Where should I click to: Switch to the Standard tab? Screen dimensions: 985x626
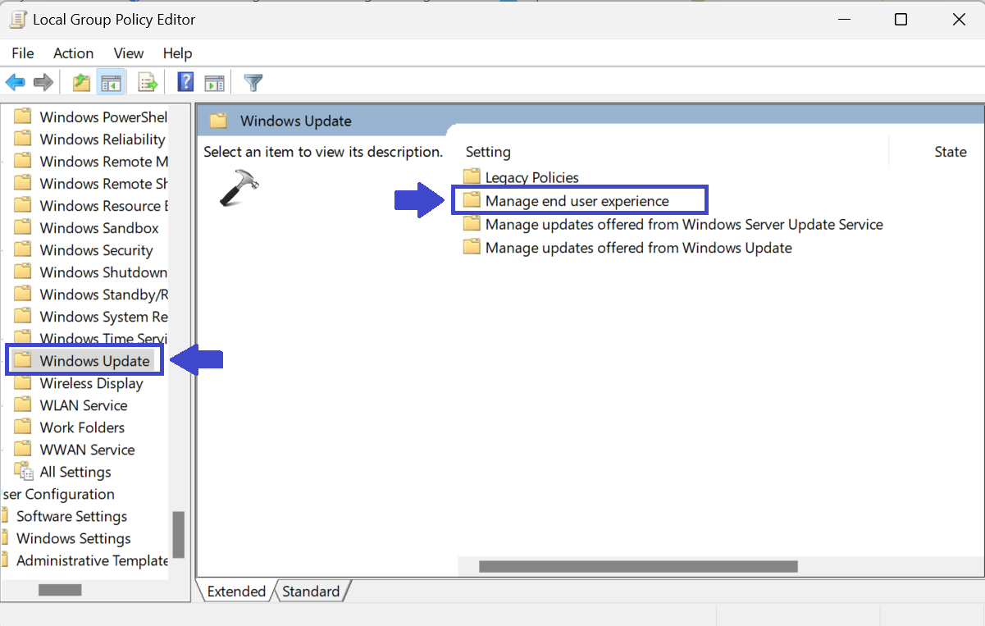point(311,591)
